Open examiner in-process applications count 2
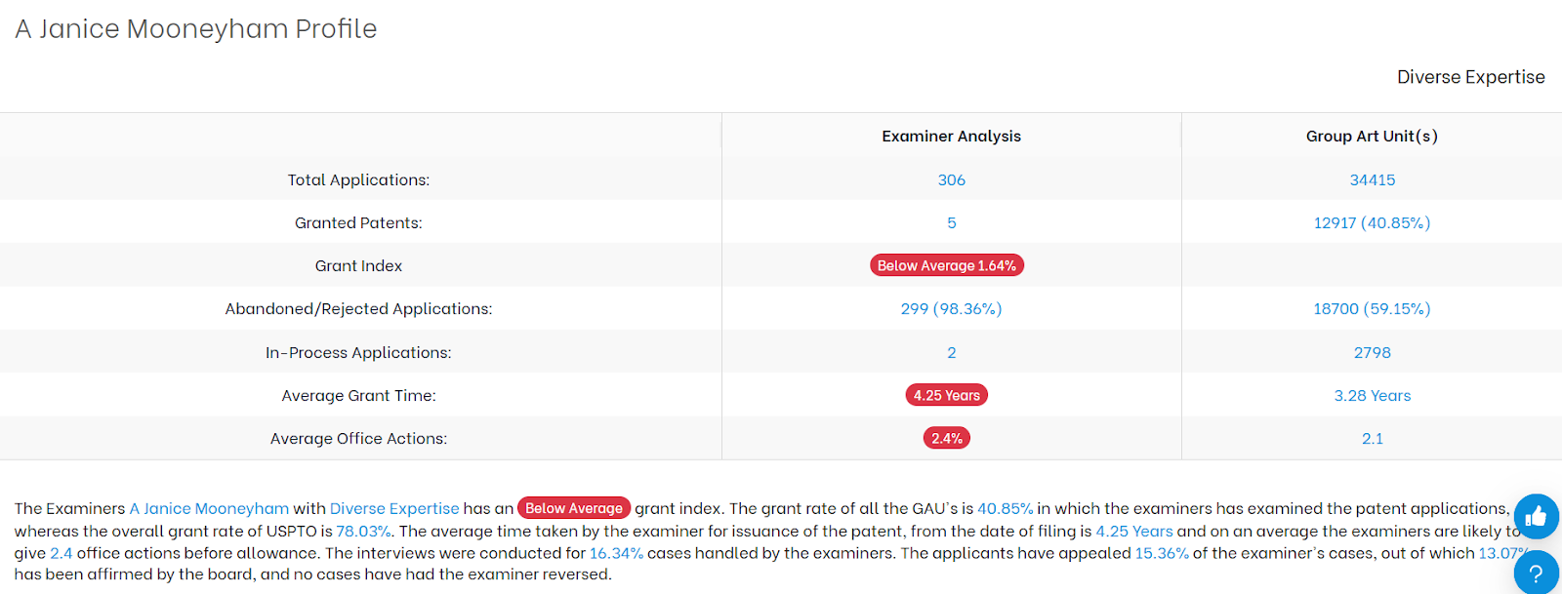The height and width of the screenshot is (594, 1562). point(952,352)
